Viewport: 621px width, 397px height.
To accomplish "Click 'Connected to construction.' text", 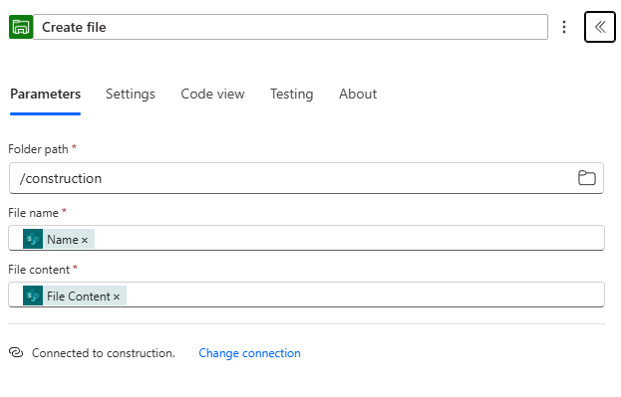I will coord(104,353).
